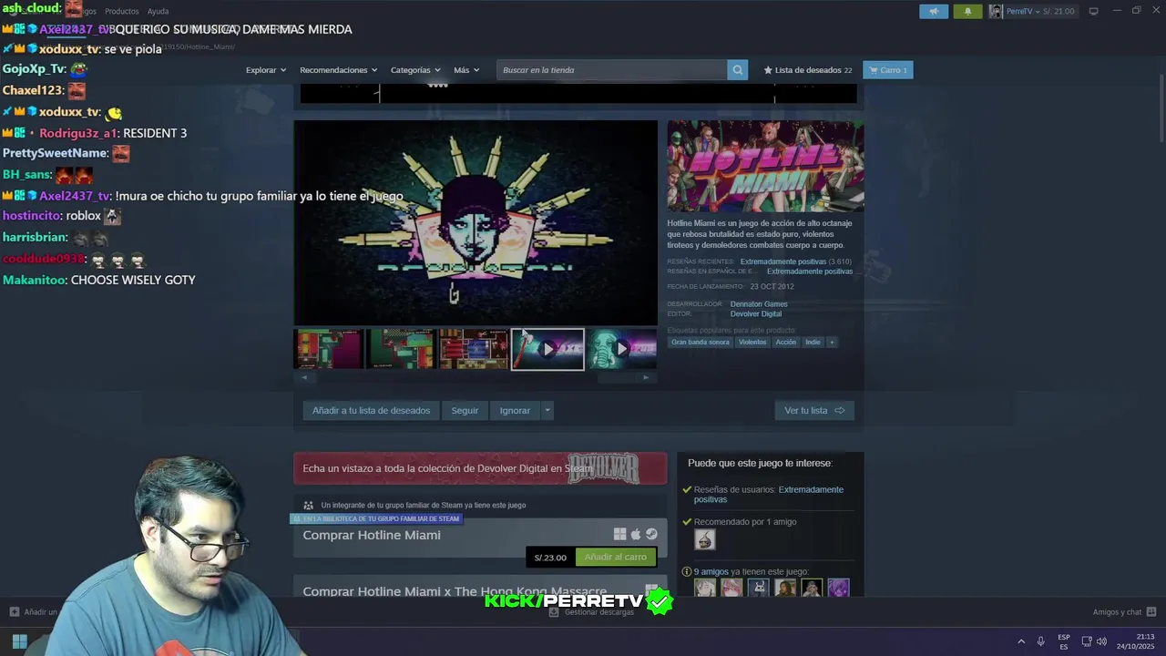Click the ESP language indicator
The image size is (1166, 656).
pos(1064,641)
